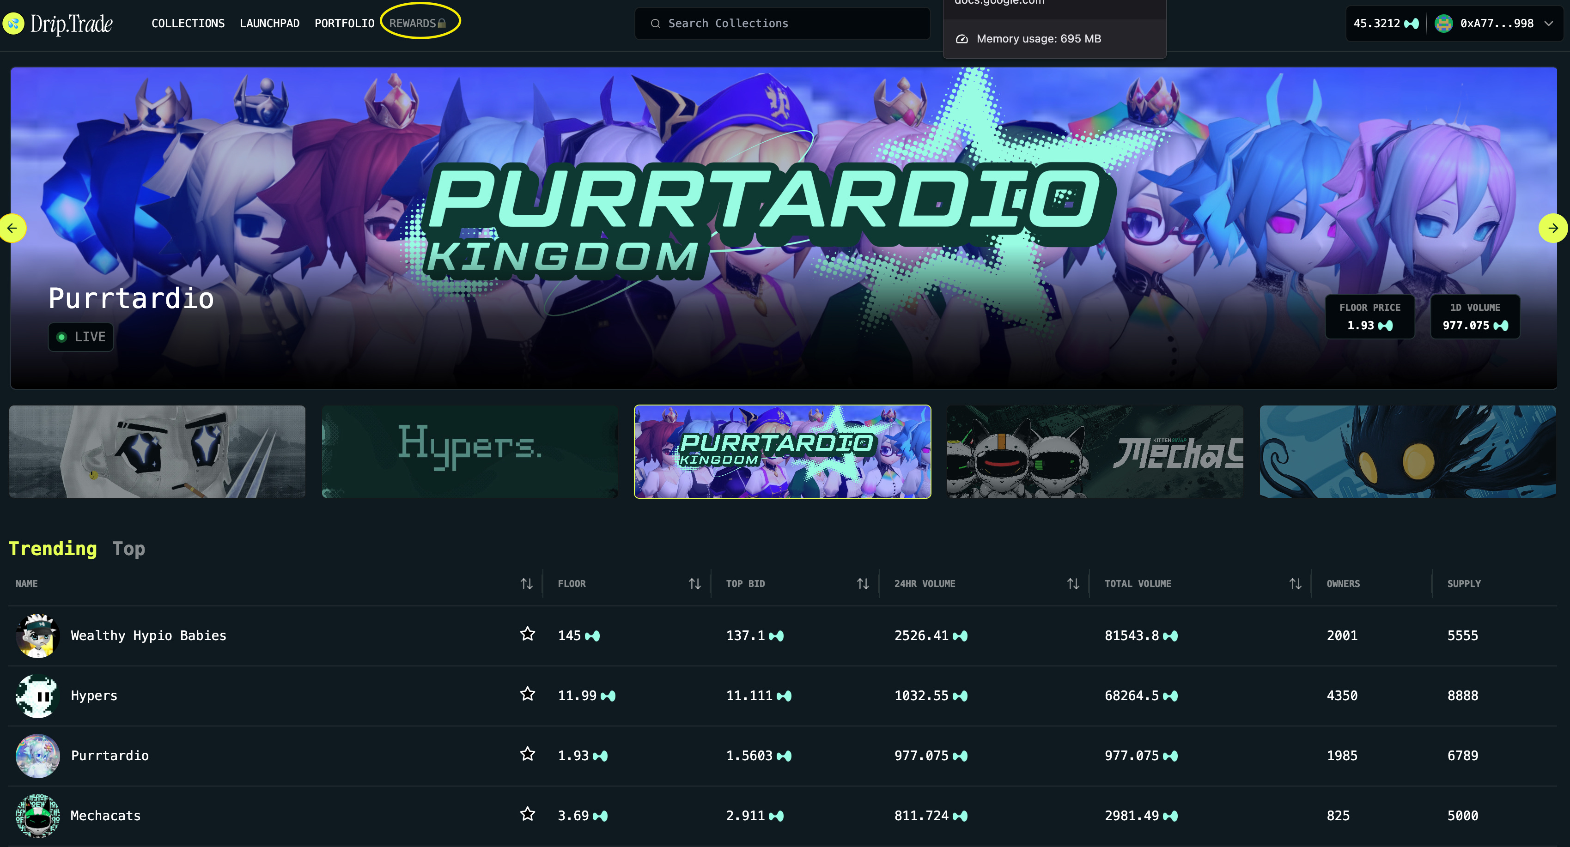
Task: Focus the Search Collections field
Action: (783, 24)
